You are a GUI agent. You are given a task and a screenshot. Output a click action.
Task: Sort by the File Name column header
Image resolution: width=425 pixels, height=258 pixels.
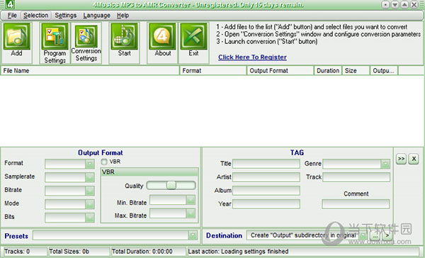click(x=90, y=71)
